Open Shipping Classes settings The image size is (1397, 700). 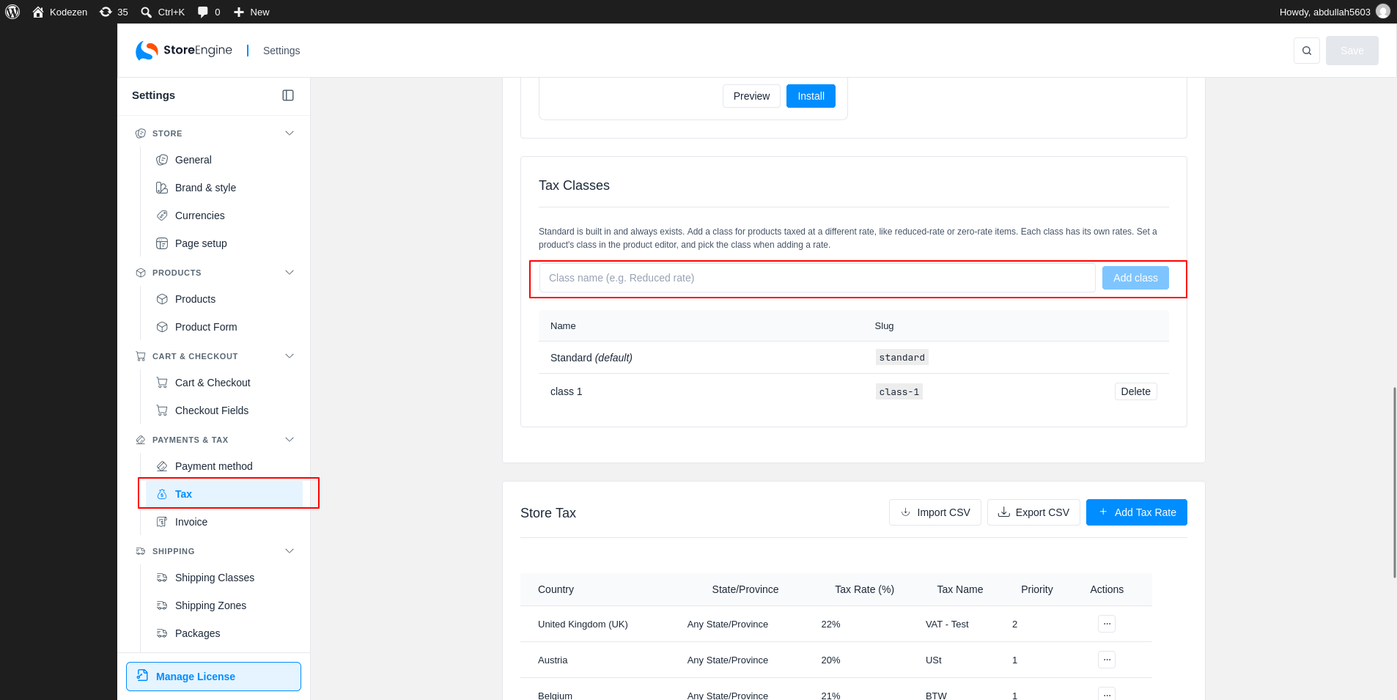[224, 578]
